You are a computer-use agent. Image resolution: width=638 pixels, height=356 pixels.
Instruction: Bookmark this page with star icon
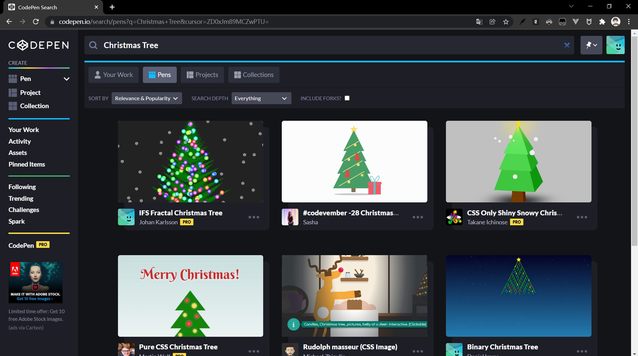[x=506, y=22]
